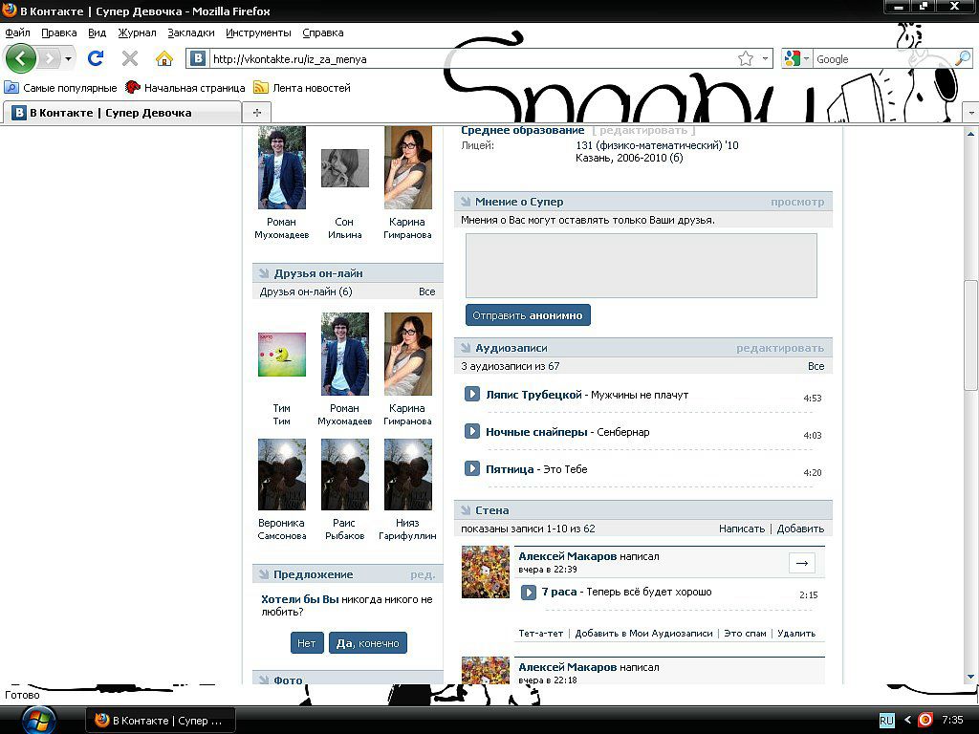Collapse the Стена section header
Viewport: 979px width, 734px height.
click(466, 510)
